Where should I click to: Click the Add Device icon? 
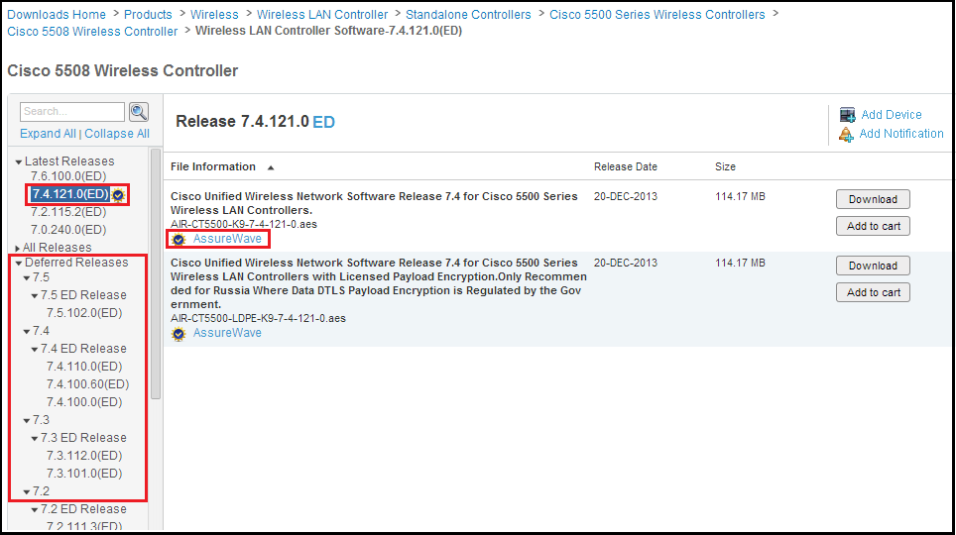848,115
